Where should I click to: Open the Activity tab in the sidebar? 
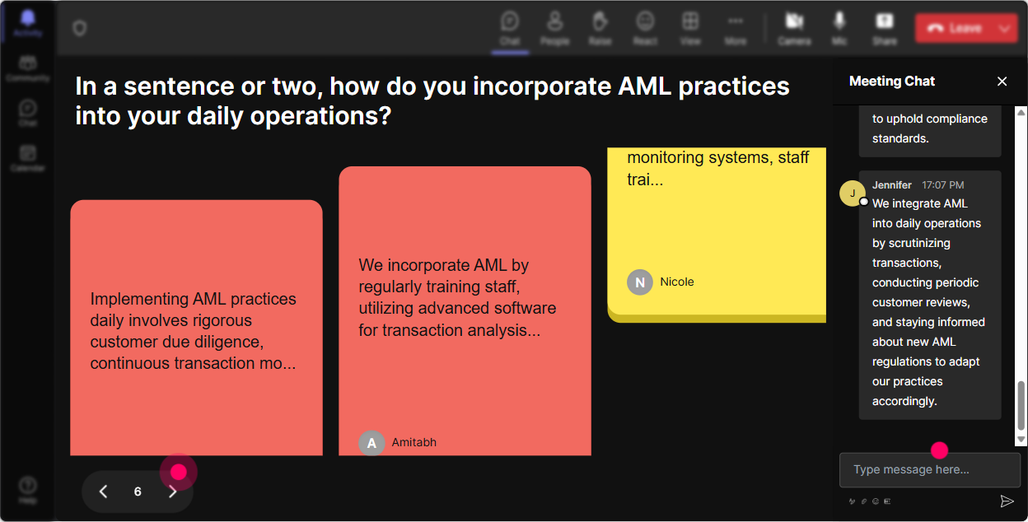point(28,25)
